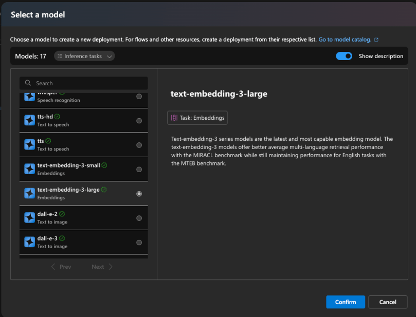Image resolution: width=416 pixels, height=317 pixels.
Task: Click the search magnifier icon
Action: pos(28,83)
